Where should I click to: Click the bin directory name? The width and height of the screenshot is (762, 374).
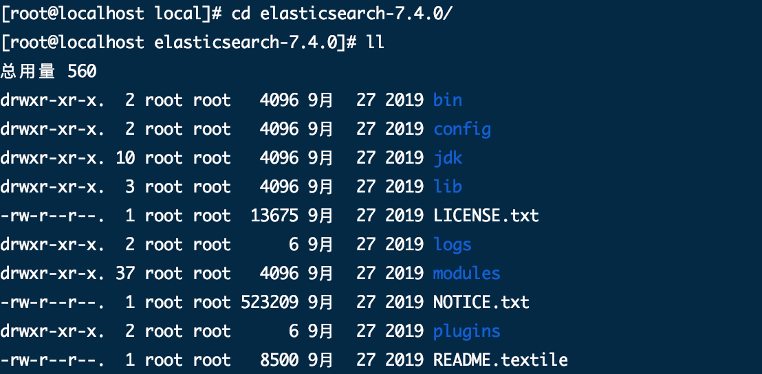click(448, 100)
